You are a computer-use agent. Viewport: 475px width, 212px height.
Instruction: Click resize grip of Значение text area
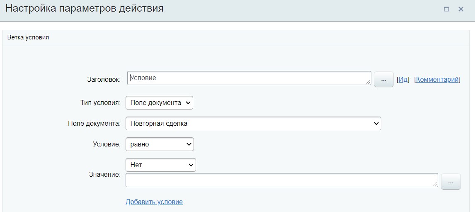(435, 184)
